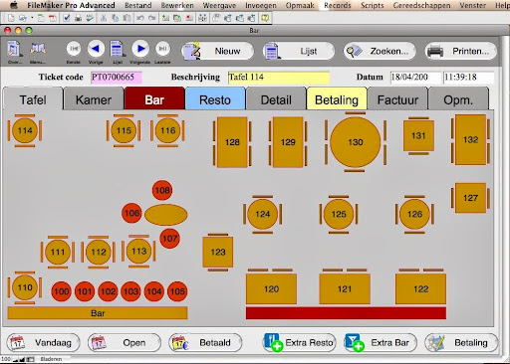Open the Scripts menu

coord(373,5)
